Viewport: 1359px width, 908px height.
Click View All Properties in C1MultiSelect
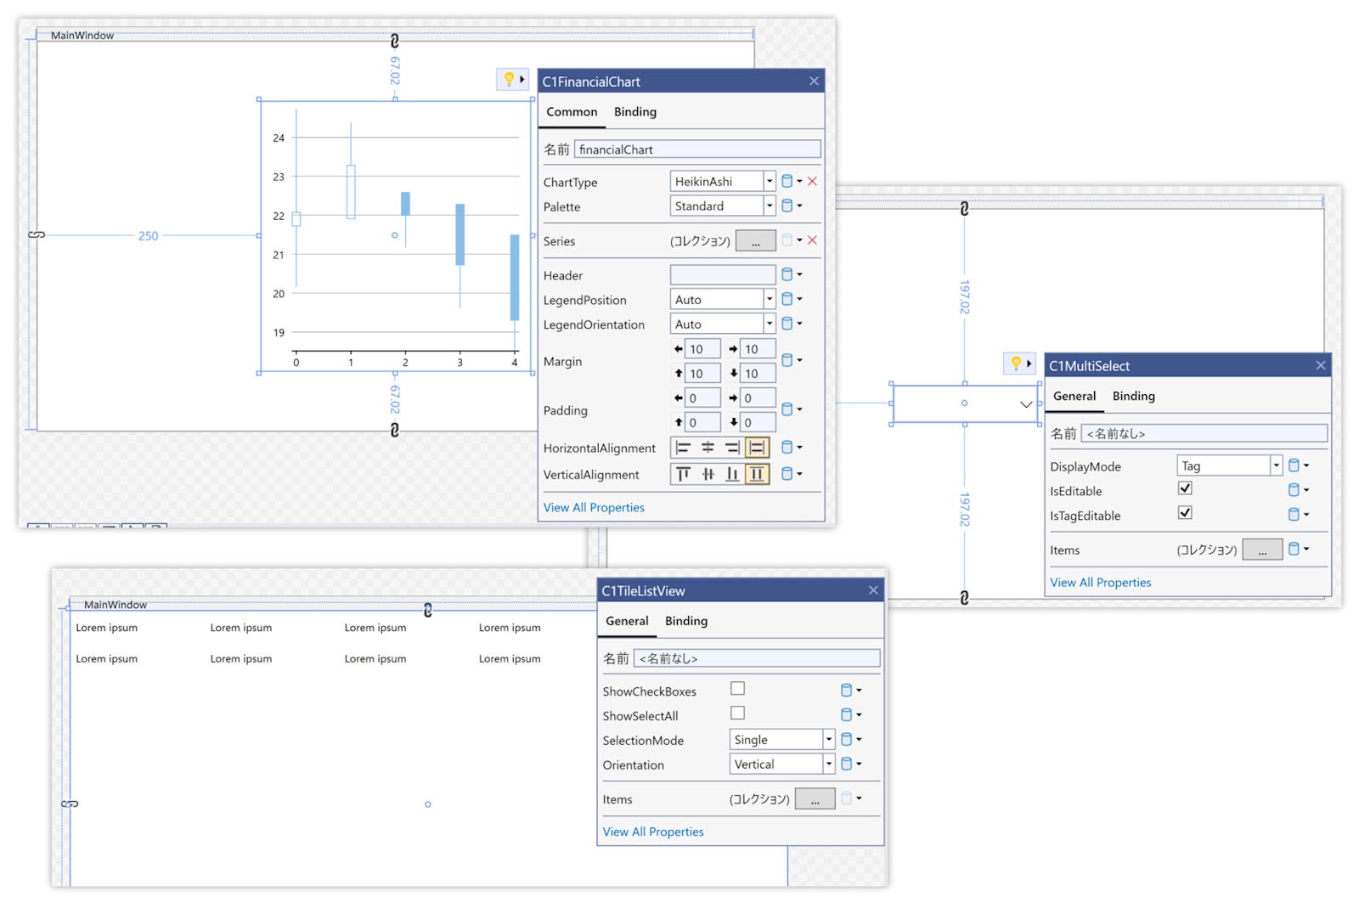pyautogui.click(x=1101, y=583)
